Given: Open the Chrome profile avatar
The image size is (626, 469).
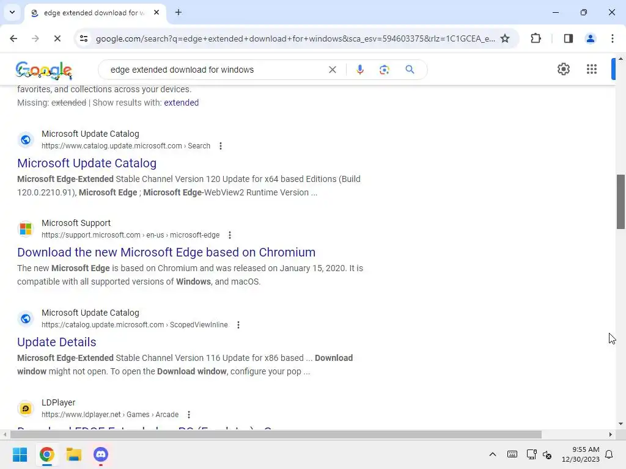Looking at the screenshot, I should click(591, 38).
